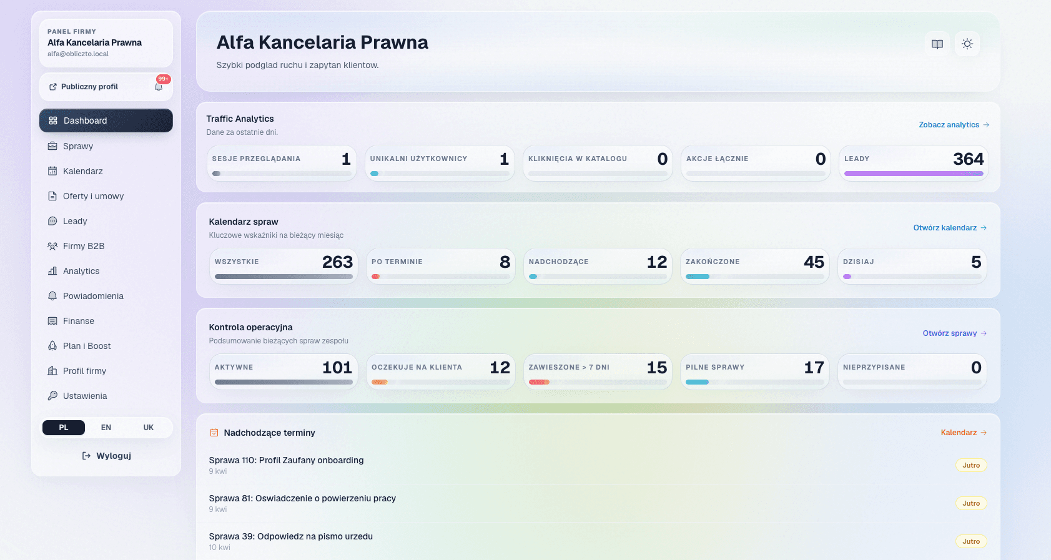The width and height of the screenshot is (1051, 560).
Task: Navigate to Firmy B2B
Action: point(106,246)
